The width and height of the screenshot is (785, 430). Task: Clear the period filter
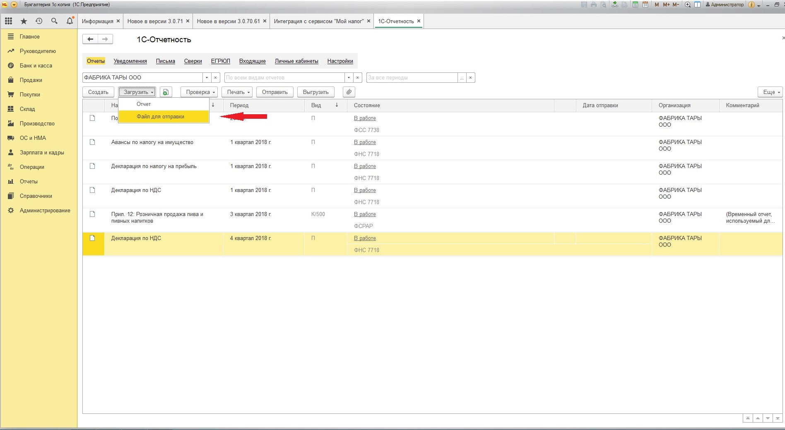click(470, 77)
